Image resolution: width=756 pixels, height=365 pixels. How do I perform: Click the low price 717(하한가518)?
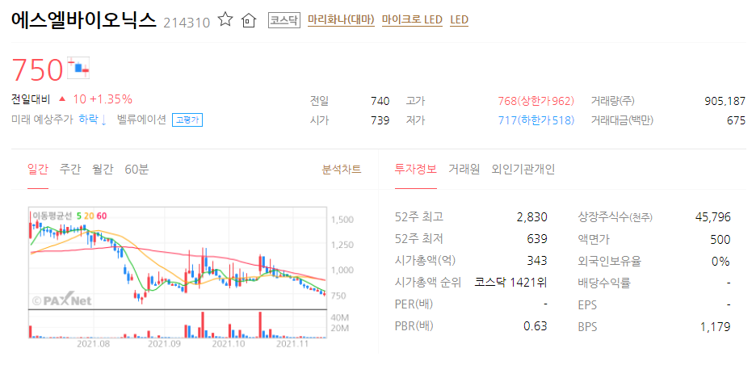536,120
